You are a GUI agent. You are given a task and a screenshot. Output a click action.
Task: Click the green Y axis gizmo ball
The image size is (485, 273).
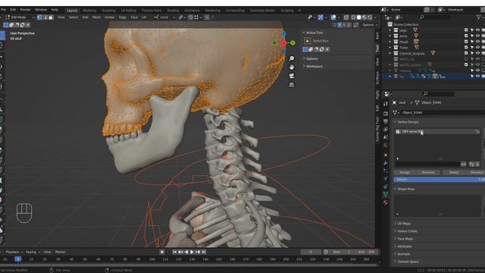point(293,42)
